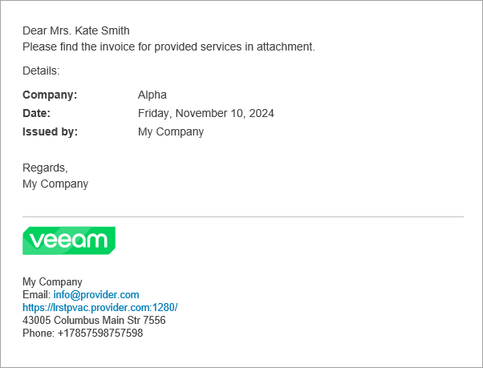Click "My Company" next to Issued by
This screenshot has width=483, height=368.
click(171, 131)
